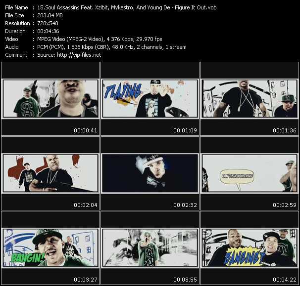The width and height of the screenshot is (300, 286).
Task: Click the Duration label
Action: pyautogui.click(x=15, y=31)
